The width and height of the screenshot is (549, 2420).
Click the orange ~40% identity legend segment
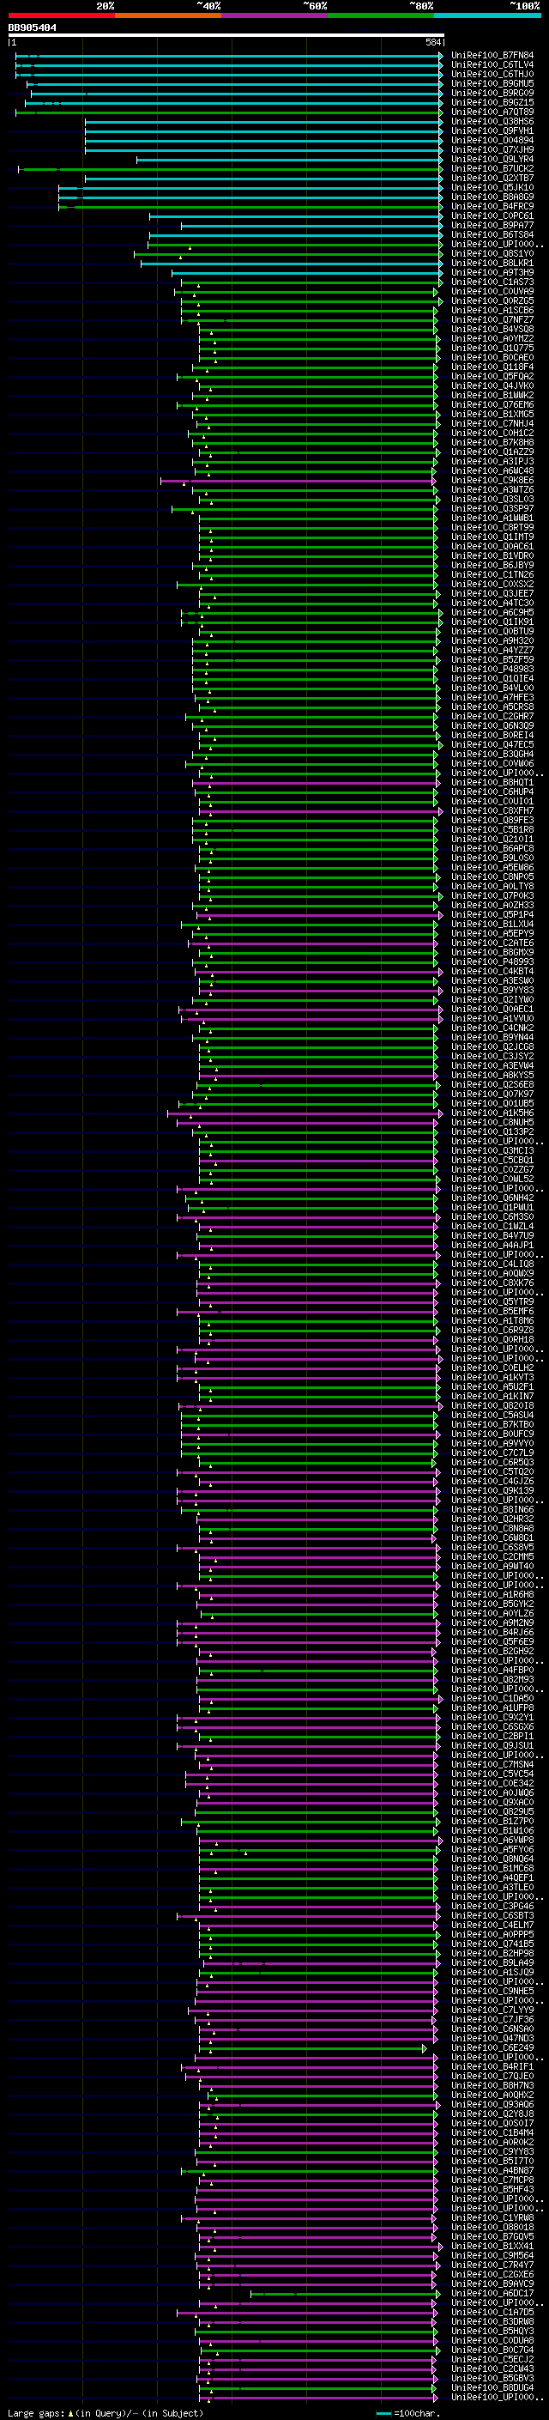[x=168, y=15]
